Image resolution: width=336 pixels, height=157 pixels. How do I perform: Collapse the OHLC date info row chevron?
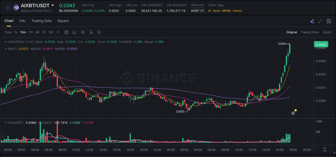6,42
